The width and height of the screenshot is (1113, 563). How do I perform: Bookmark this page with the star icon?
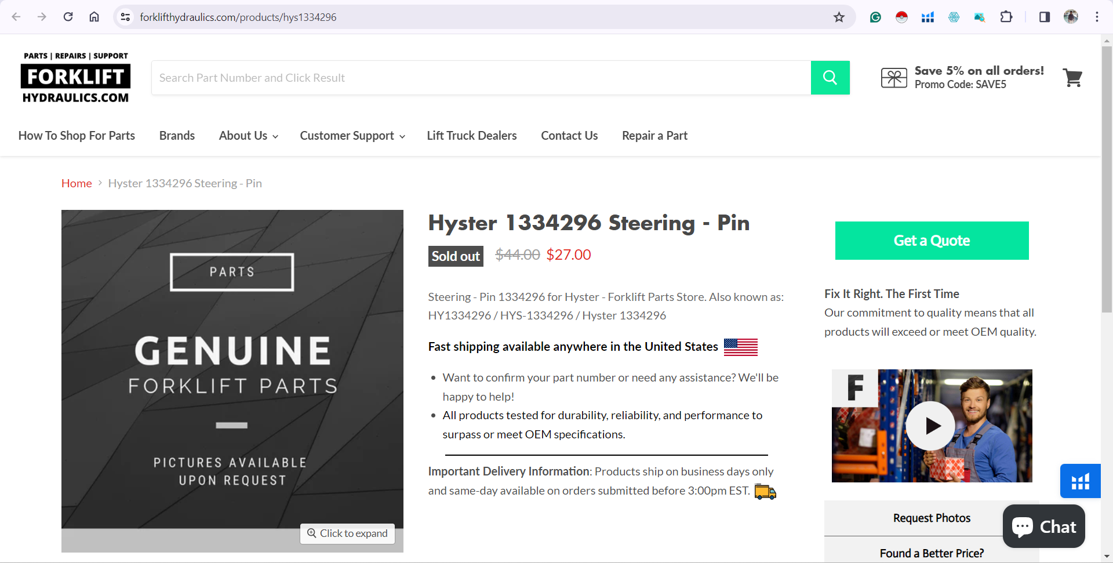839,17
